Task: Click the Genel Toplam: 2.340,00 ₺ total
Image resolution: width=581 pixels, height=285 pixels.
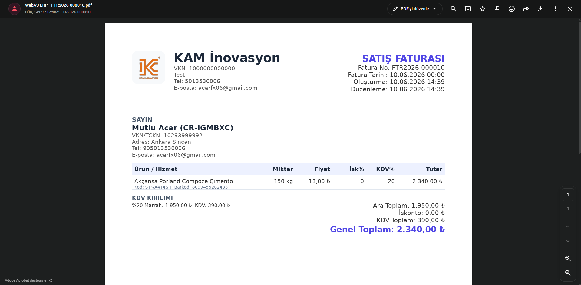Action: coord(387,229)
